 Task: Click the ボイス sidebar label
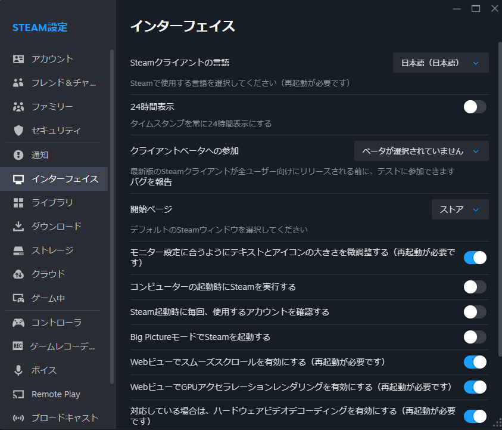44,370
